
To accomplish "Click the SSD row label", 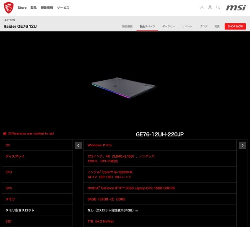I will click(x=8, y=222).
